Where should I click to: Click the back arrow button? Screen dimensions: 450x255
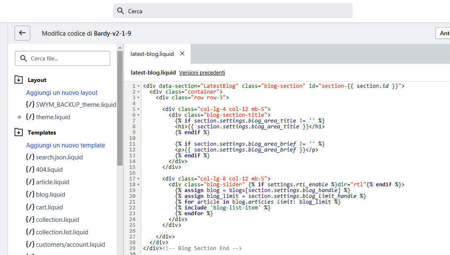pos(22,33)
